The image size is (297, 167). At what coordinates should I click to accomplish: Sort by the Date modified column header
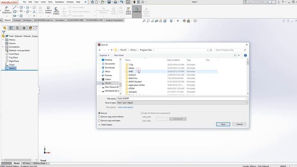pyautogui.click(x=173, y=60)
